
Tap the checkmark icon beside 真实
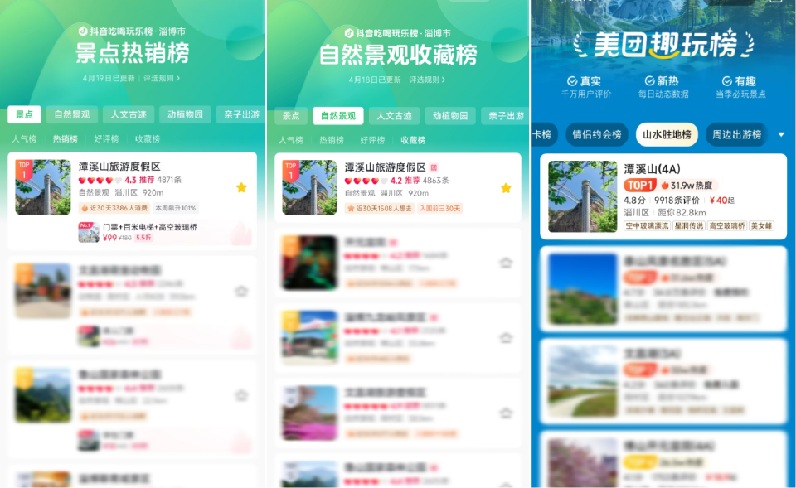coord(572,81)
